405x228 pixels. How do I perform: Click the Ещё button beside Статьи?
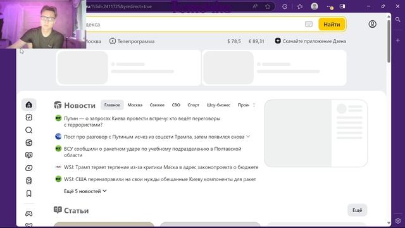point(357,210)
